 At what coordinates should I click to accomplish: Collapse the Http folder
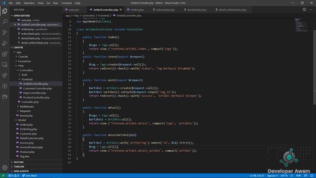[21, 66]
